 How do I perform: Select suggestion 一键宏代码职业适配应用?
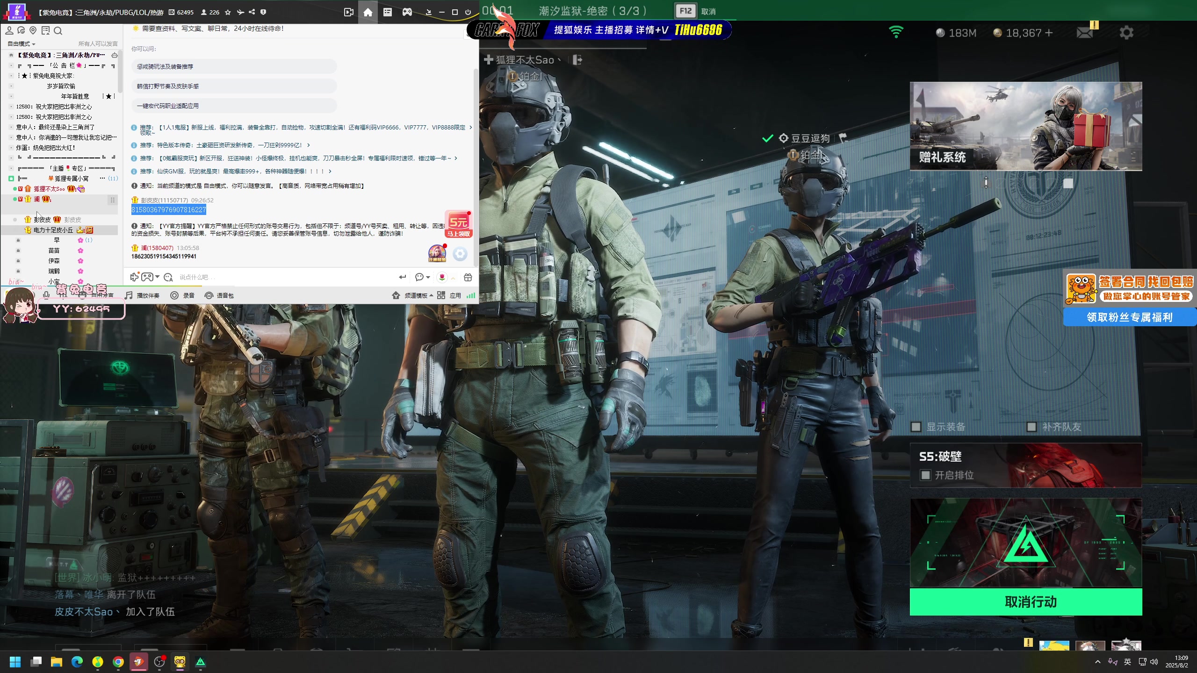click(234, 106)
